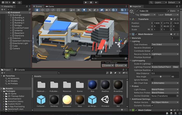The height and width of the screenshot is (115, 182).
Task: Click the Play button
Action: (x=86, y=2)
